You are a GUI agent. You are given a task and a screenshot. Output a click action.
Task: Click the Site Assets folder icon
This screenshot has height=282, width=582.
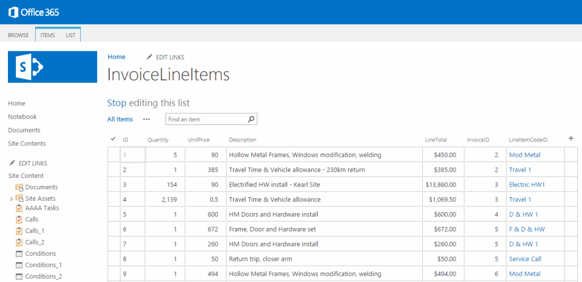tap(20, 198)
